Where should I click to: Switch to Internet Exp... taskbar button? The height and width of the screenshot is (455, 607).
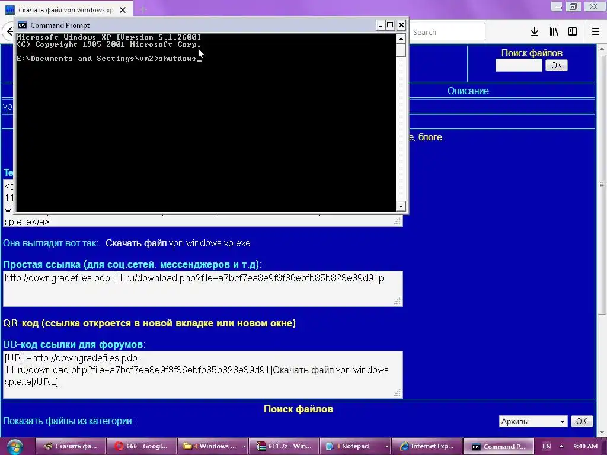point(427,446)
